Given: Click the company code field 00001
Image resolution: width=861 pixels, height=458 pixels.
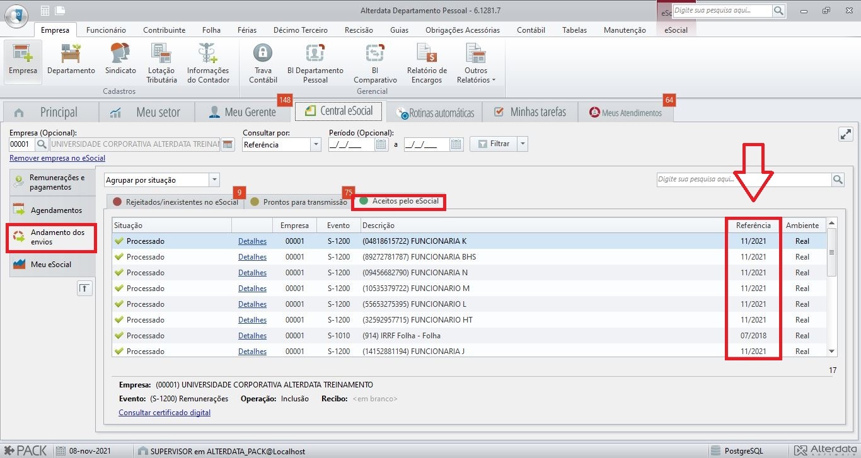Looking at the screenshot, I should point(21,144).
